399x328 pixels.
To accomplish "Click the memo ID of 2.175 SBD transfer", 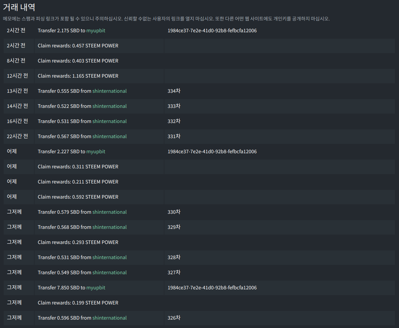I will pos(212,31).
